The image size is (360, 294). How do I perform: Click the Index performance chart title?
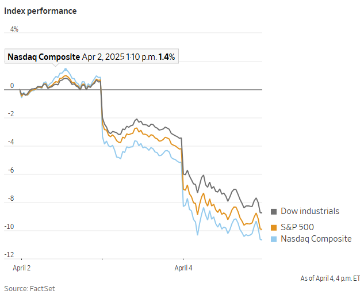click(40, 11)
